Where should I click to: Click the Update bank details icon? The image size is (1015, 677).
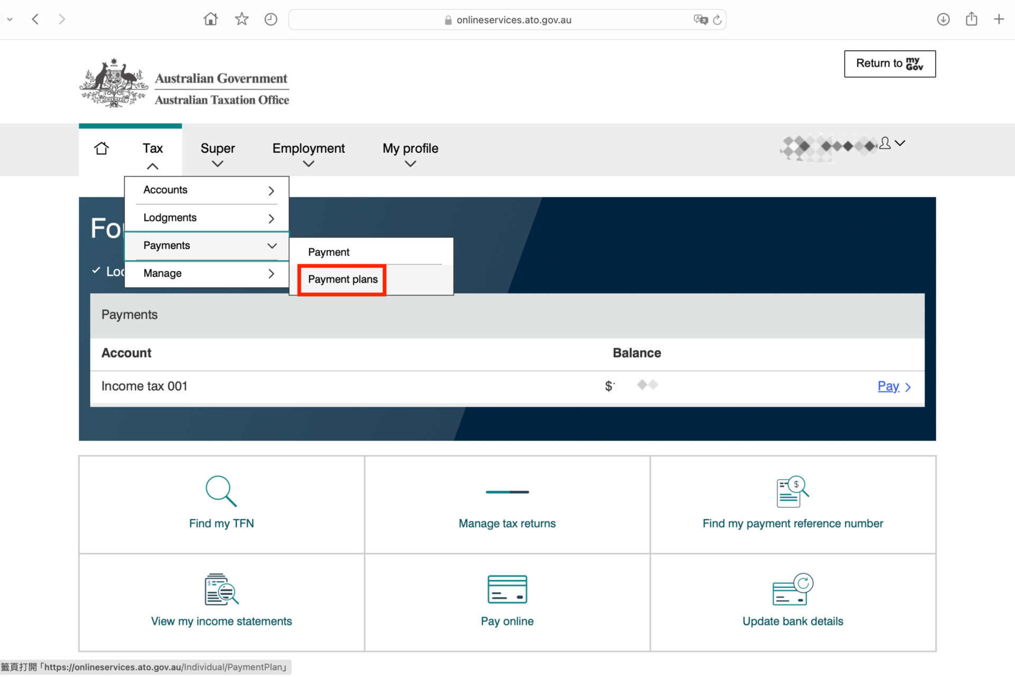[x=792, y=589]
